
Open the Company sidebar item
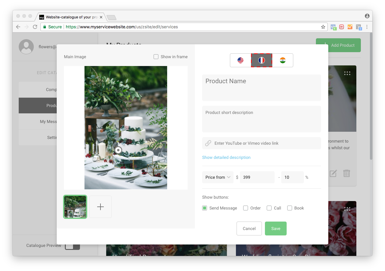[x=38, y=90]
